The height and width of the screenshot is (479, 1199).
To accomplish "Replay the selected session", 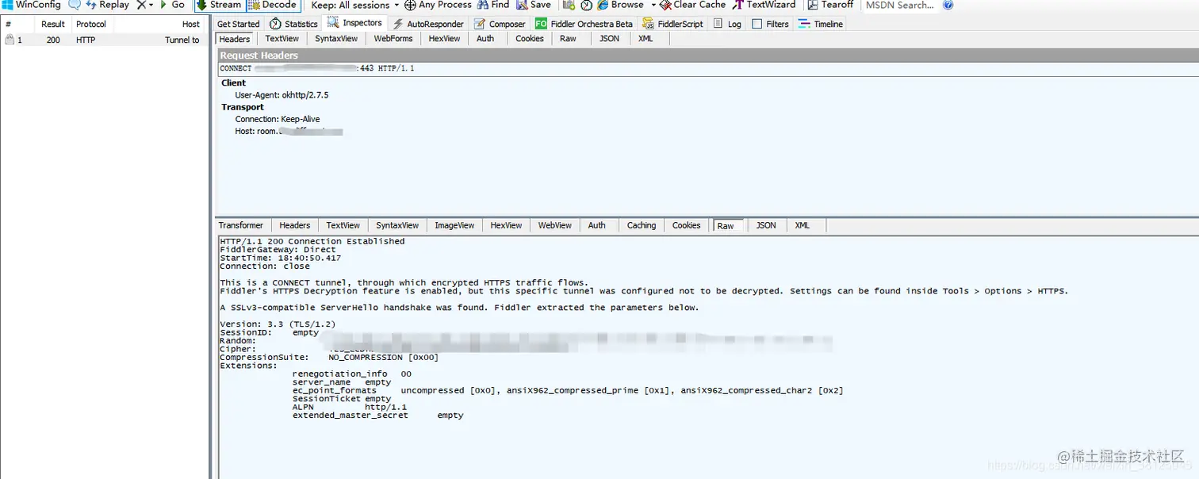I will [x=107, y=5].
